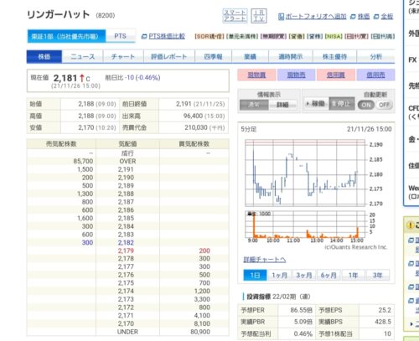Viewport: 419px width, 341px height.
Task: Click ask price 2,187 in order book
Action: click(126, 202)
